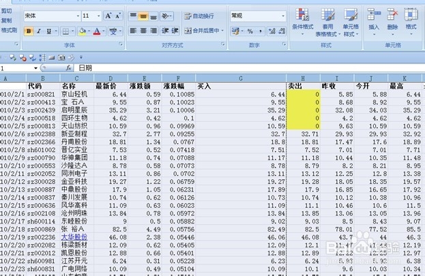Open the 宋体 font name dropdown

pos(78,16)
